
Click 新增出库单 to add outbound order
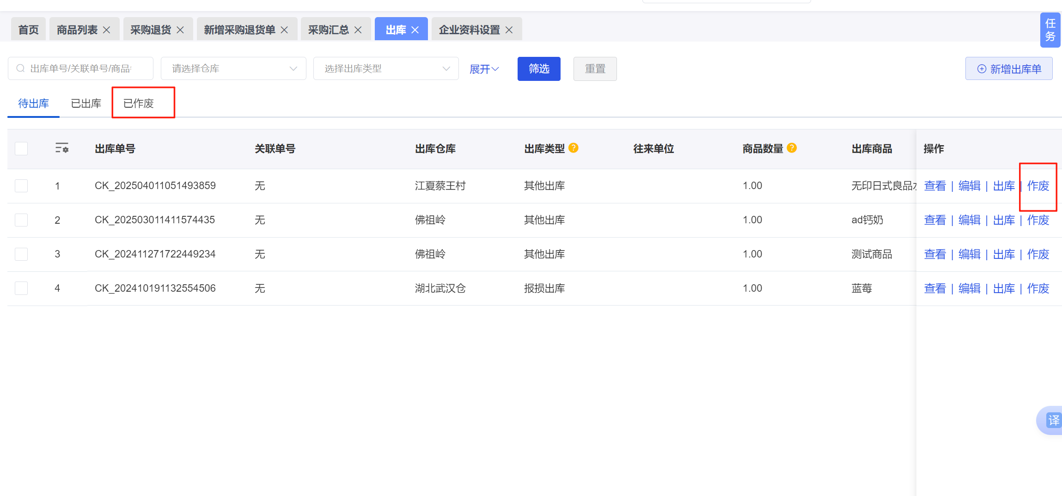coord(1008,69)
